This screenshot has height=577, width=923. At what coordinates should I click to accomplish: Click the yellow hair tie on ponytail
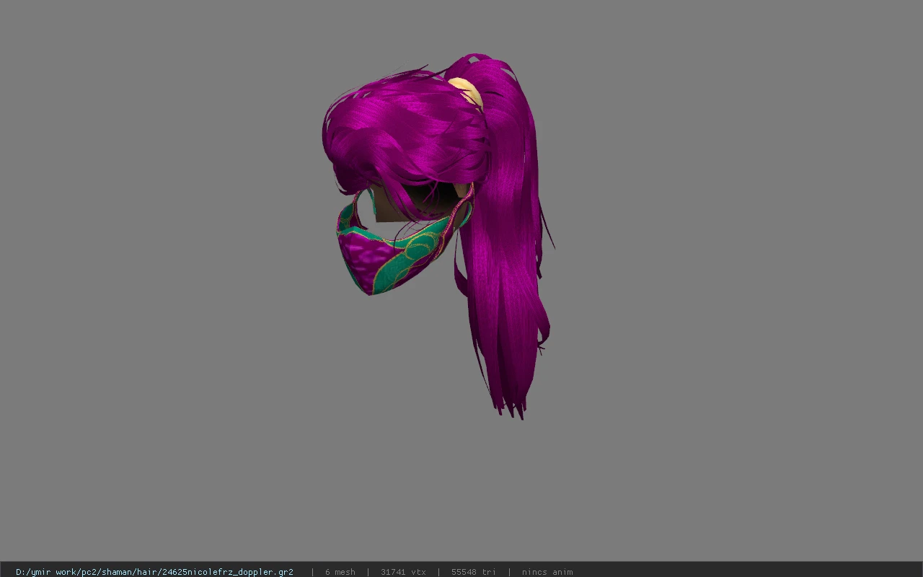pyautogui.click(x=467, y=92)
